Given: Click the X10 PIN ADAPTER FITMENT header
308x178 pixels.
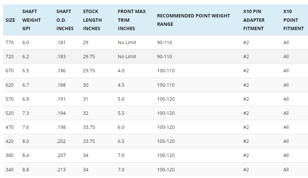Looking at the screenshot, I should [x=254, y=20].
